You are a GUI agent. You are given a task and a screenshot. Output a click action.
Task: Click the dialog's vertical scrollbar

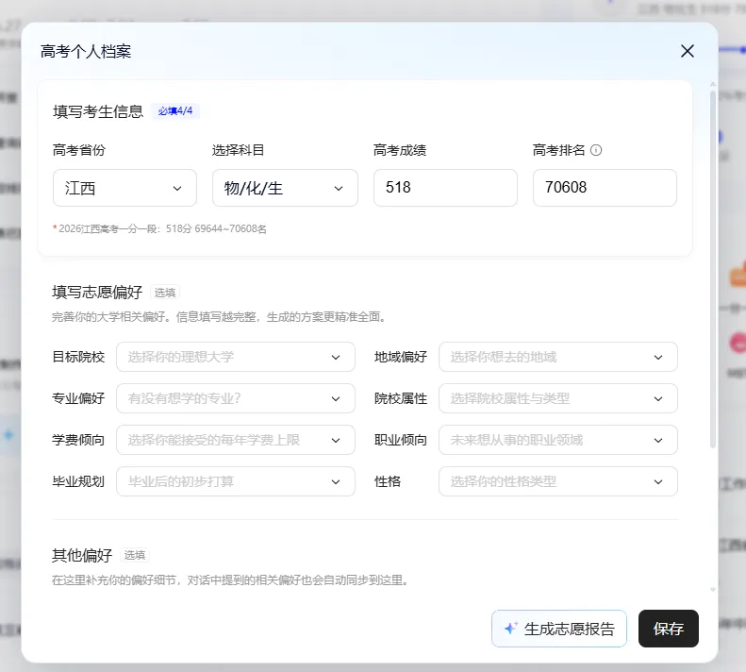click(x=713, y=269)
